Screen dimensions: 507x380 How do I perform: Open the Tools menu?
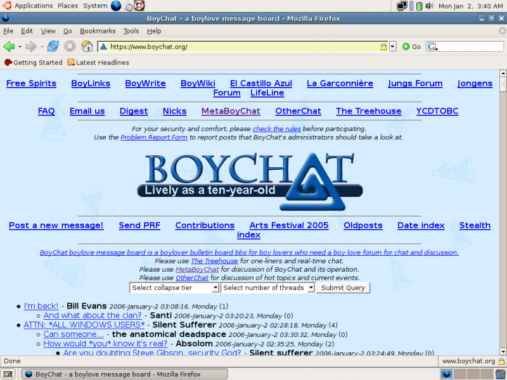pos(131,30)
